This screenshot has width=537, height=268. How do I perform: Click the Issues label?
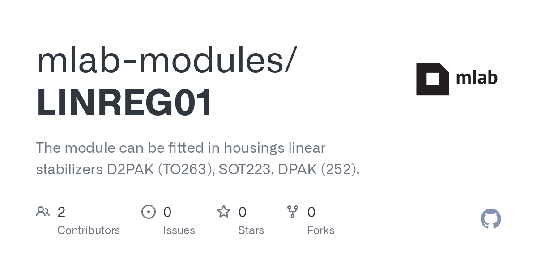tap(179, 230)
